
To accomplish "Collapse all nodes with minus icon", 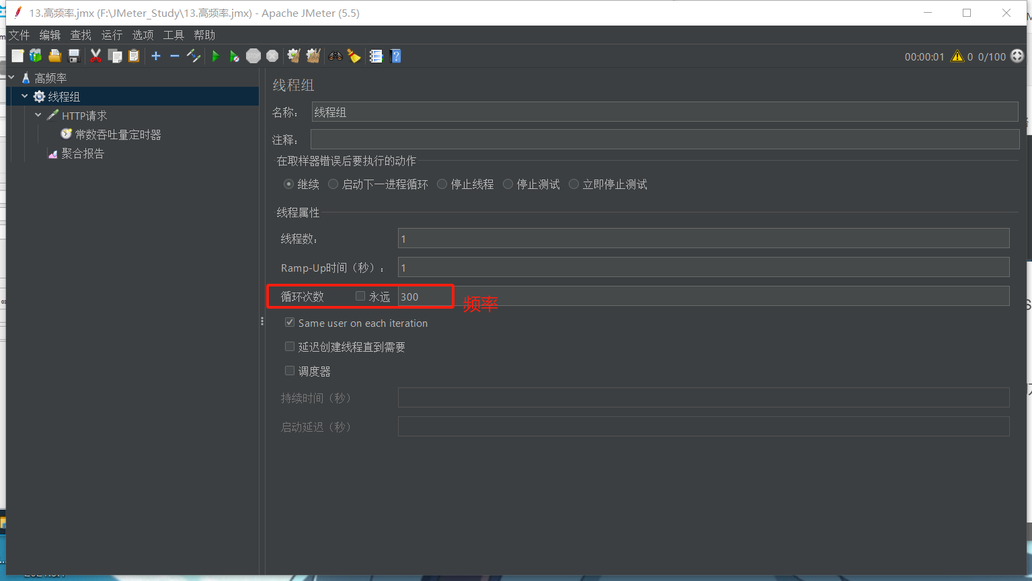I will [x=175, y=56].
